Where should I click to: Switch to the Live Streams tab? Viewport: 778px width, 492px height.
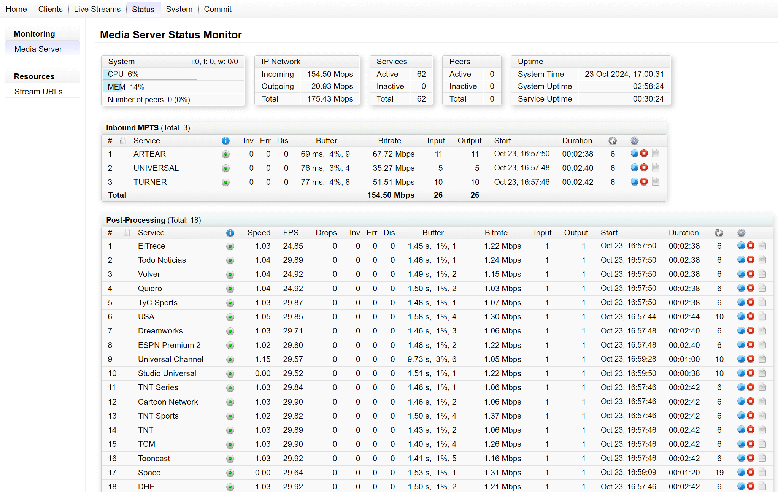tap(97, 9)
